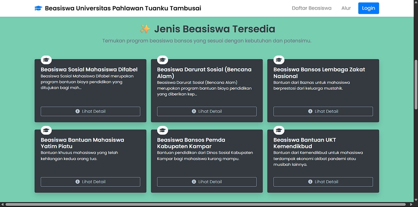Click graduation cap icon on Beasiswa Darurat Sosial card
The image size is (418, 207).
(162, 60)
